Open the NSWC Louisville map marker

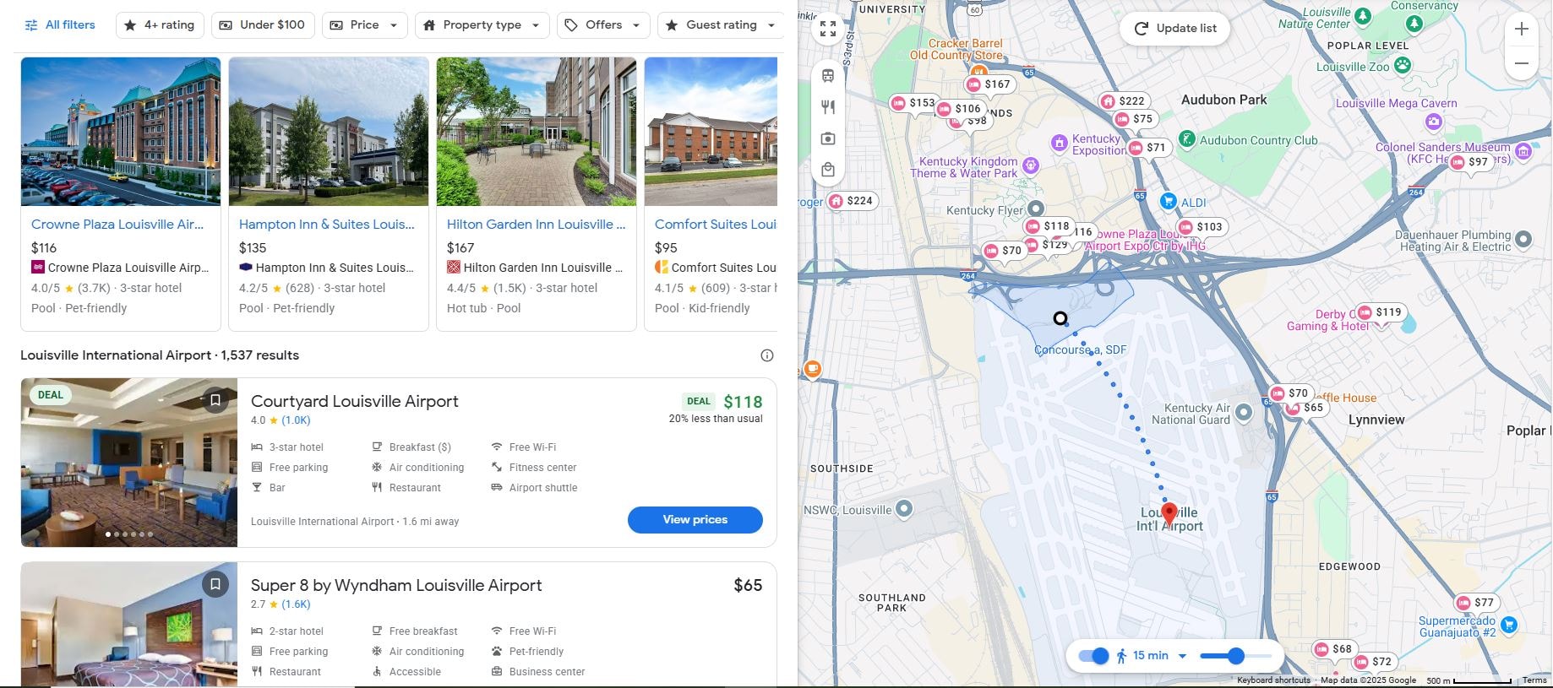coord(904,508)
